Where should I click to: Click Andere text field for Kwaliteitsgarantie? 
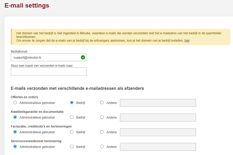[x=158, y=118]
